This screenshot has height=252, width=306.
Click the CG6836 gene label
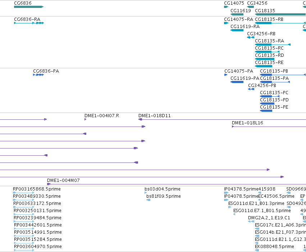tap(23, 3)
